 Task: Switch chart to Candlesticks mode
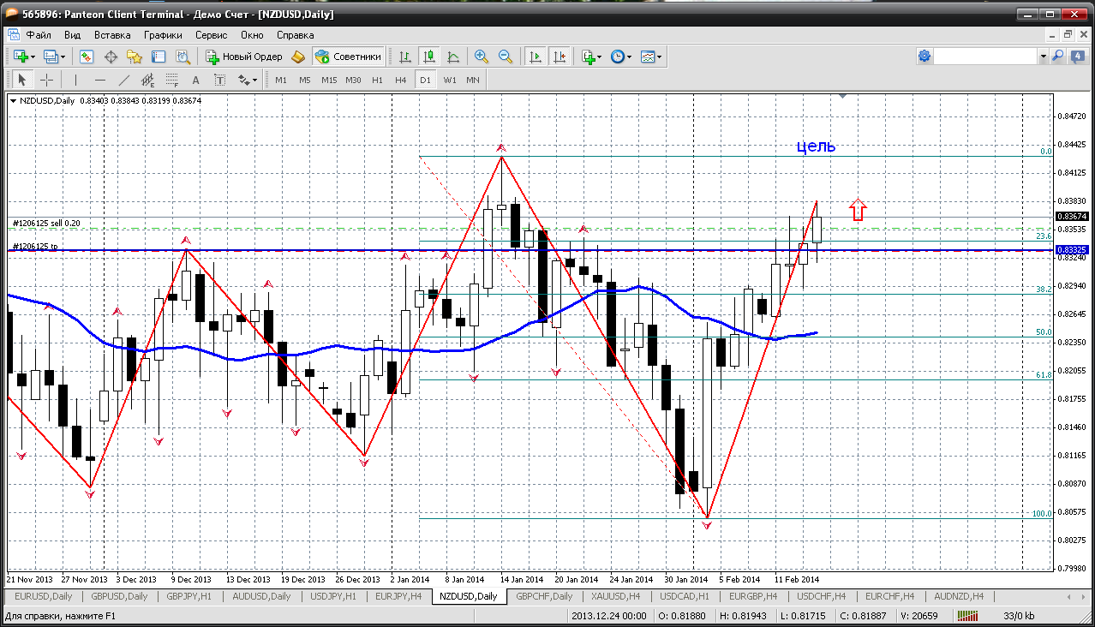coord(429,57)
